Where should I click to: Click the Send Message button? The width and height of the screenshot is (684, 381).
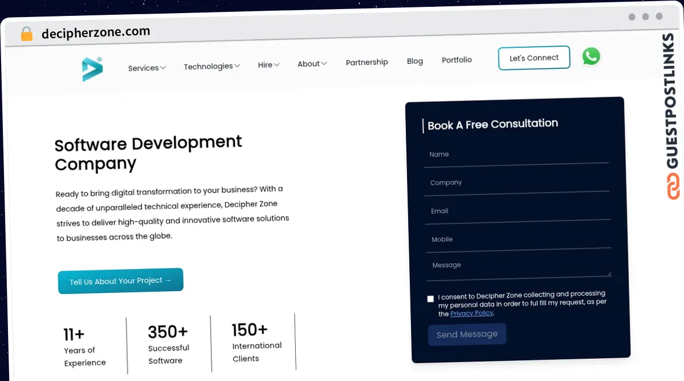467,334
